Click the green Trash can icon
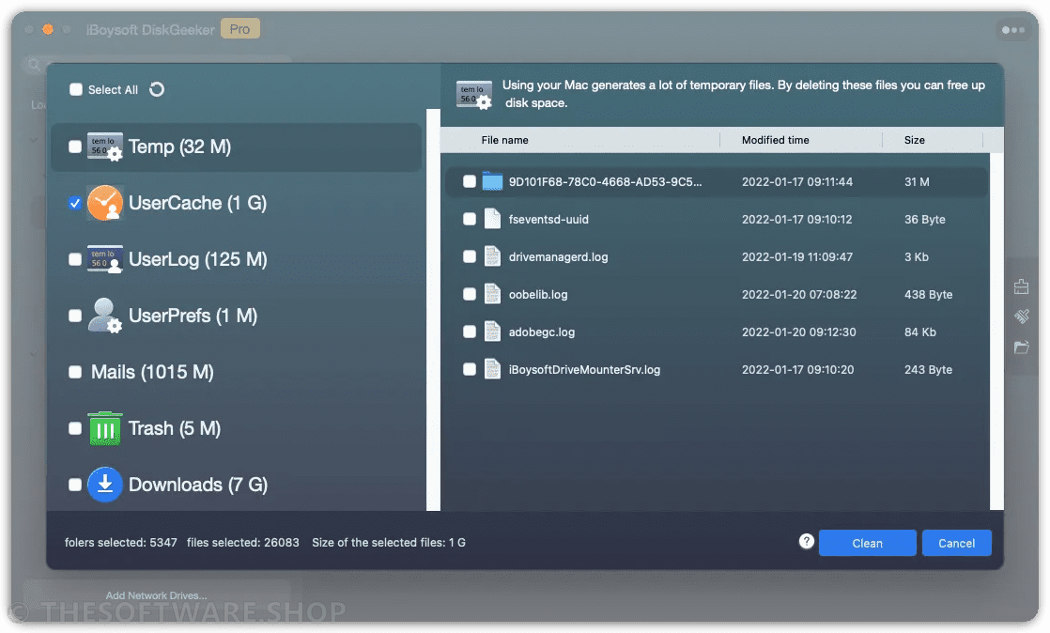The image size is (1050, 633). (105, 428)
